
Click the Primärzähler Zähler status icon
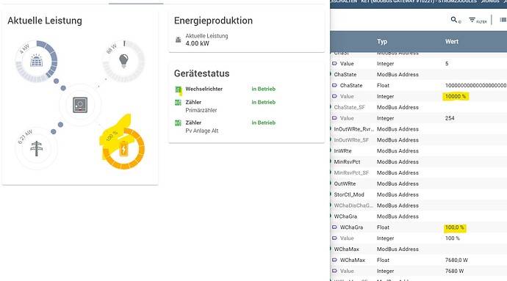coord(178,103)
